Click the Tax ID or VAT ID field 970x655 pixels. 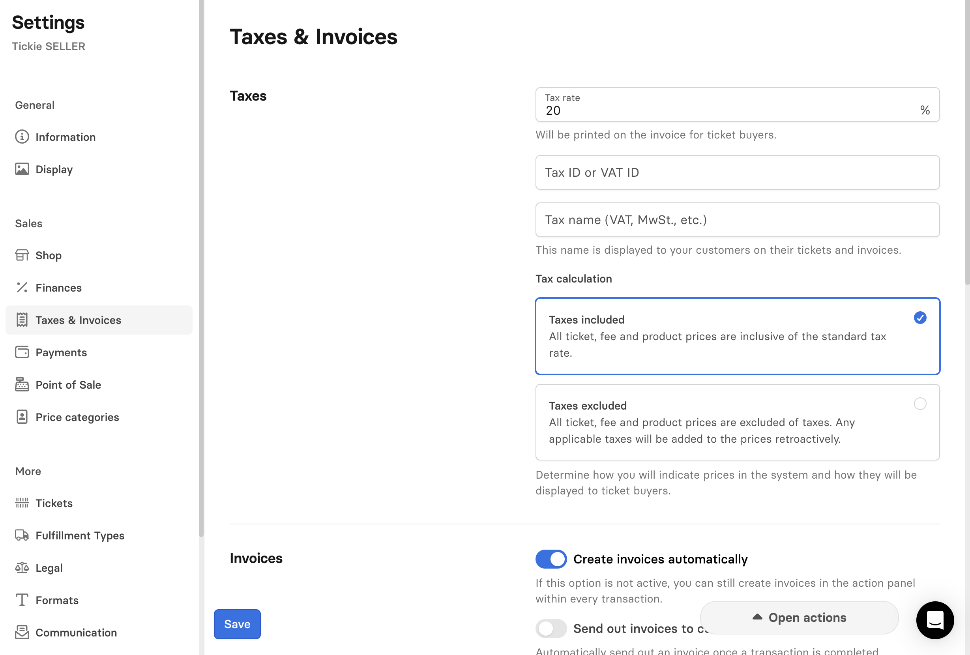click(737, 173)
